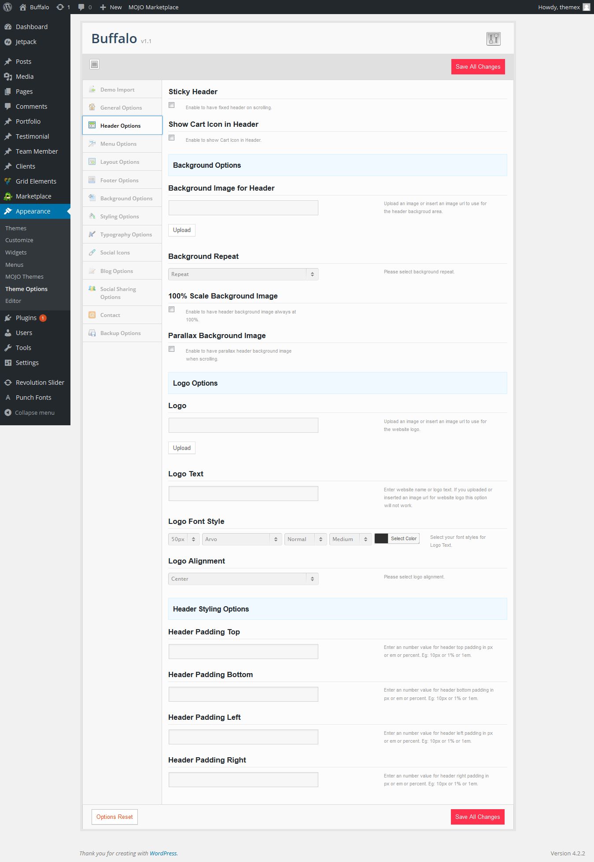Click the dark logo color swatch
This screenshot has height=862, width=594.
[x=381, y=538]
